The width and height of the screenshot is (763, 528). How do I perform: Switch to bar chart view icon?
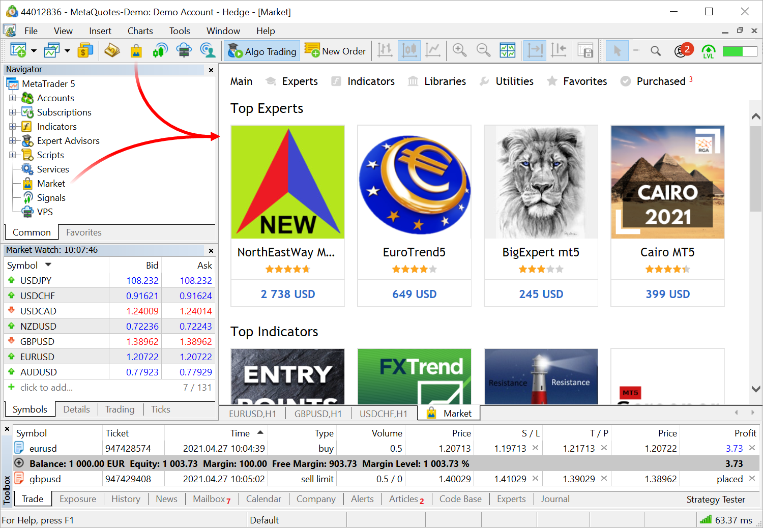385,51
